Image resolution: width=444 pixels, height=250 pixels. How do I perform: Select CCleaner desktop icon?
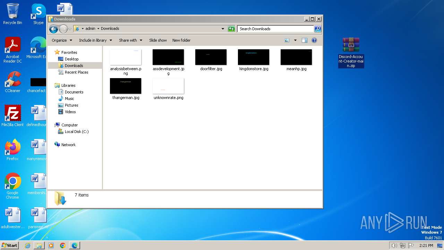pos(12,82)
